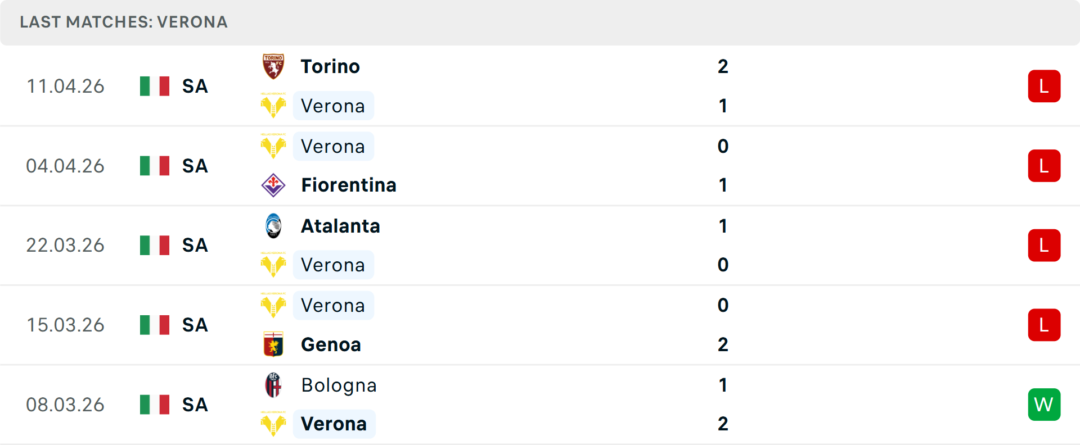Click the highlighted Verona name in Bologna match

click(334, 424)
